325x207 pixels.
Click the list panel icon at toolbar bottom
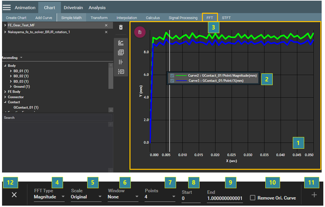(x=121, y=71)
